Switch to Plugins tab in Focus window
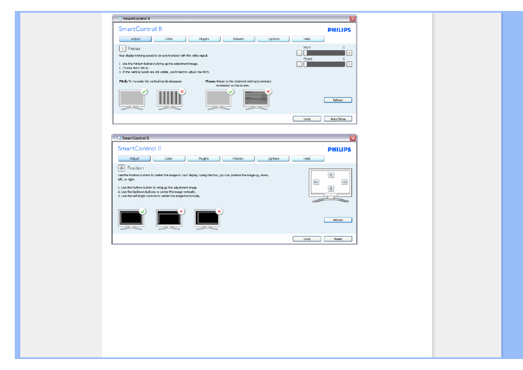This screenshot has width=523, height=370. pos(204,39)
